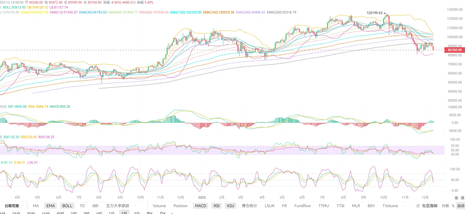Click the 爆 liquidation icon
Viewport: 465px width, 214px height.
463,198
